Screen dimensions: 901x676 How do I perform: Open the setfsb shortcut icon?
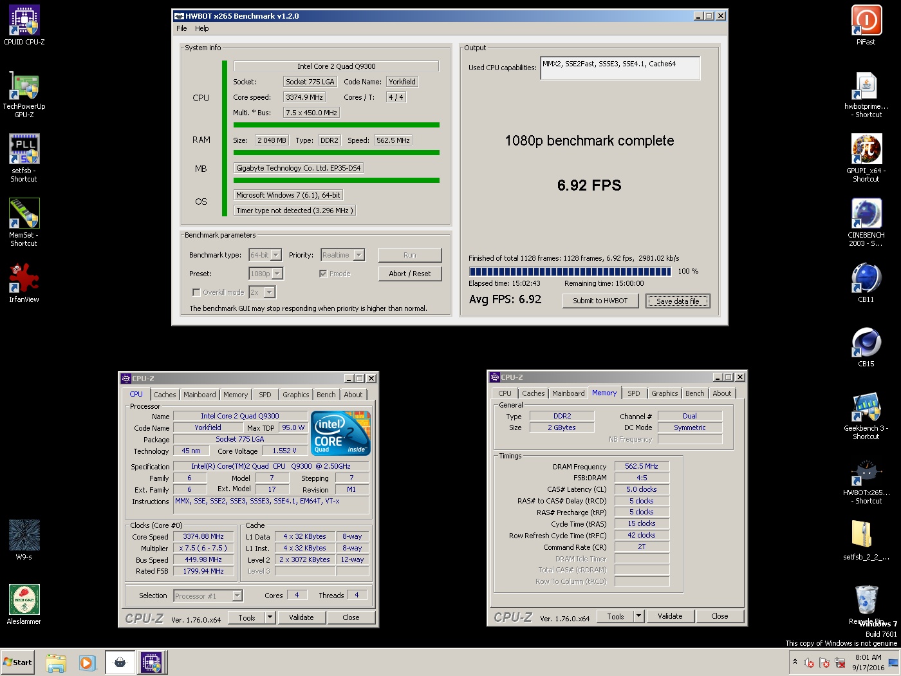pyautogui.click(x=24, y=158)
